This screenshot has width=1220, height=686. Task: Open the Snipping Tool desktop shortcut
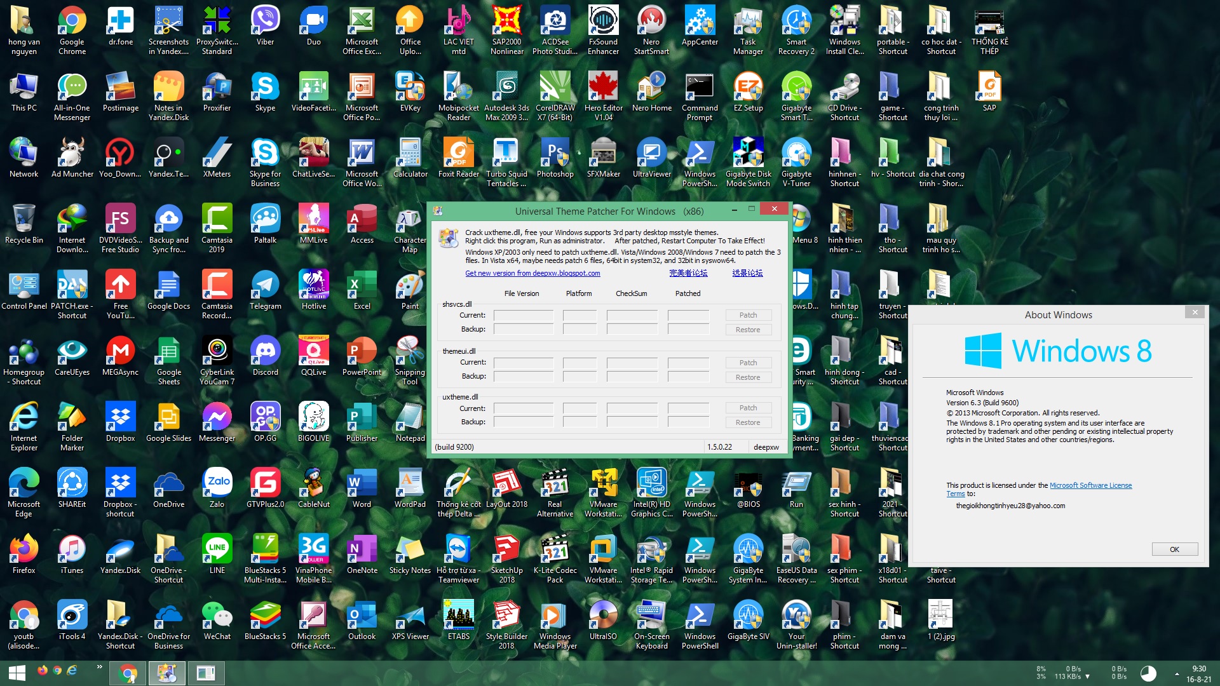click(410, 360)
